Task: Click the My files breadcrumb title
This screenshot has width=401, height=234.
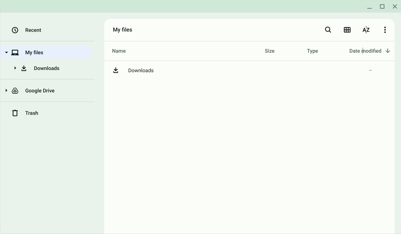Action: point(123,30)
